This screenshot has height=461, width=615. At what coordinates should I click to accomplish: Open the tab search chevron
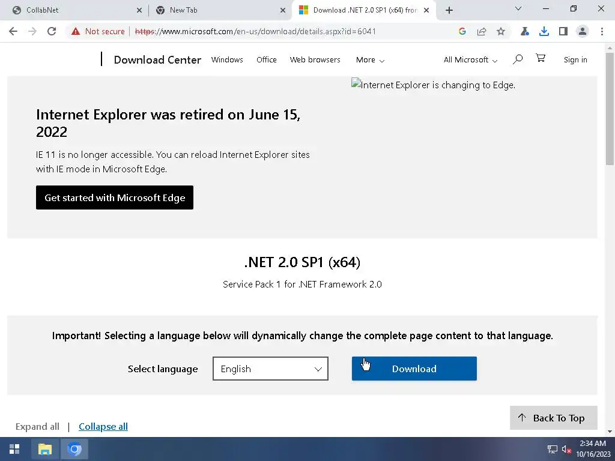pos(518,8)
